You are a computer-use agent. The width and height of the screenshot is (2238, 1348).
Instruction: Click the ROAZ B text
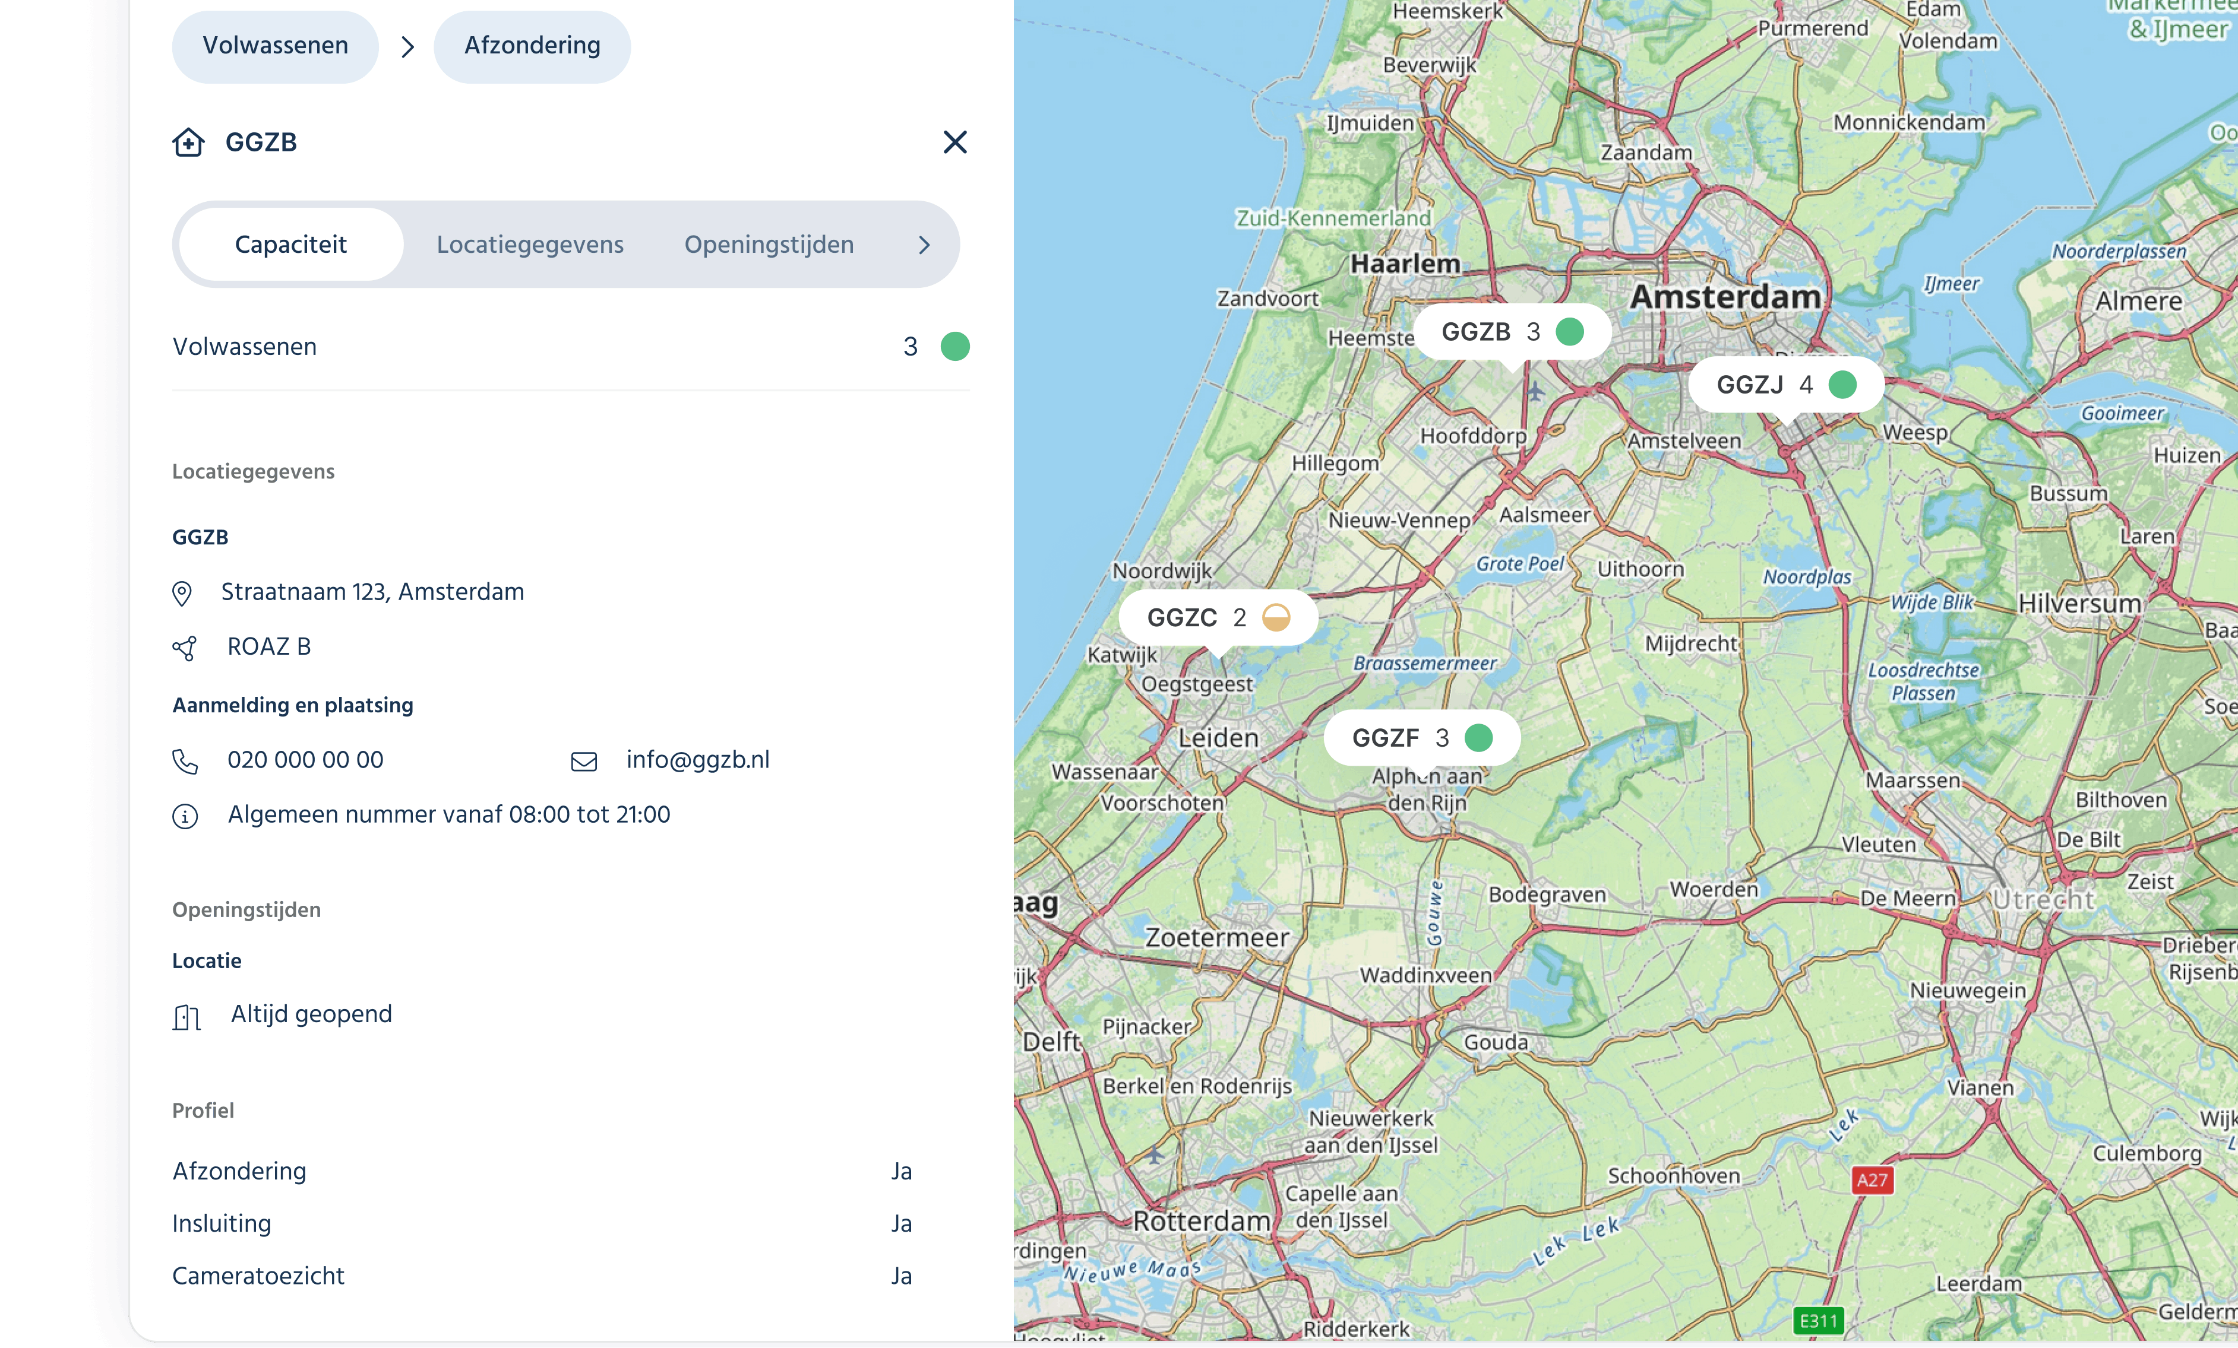pos(269,646)
